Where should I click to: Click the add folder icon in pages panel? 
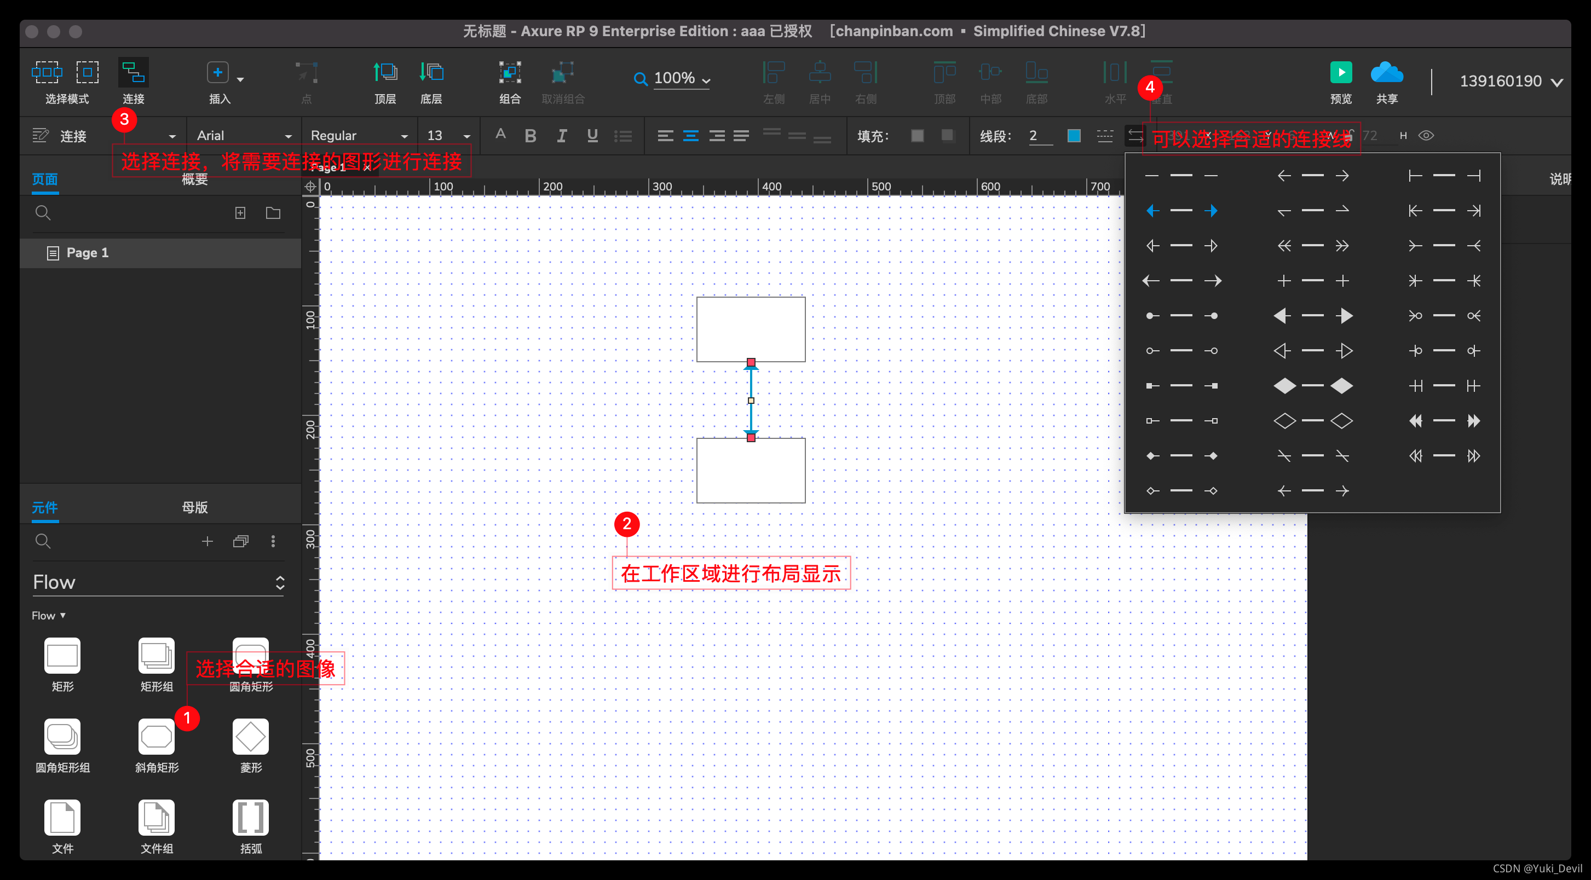click(273, 213)
